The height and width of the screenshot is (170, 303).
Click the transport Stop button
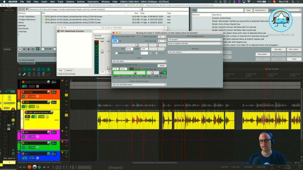pyautogui.click(x=44, y=167)
